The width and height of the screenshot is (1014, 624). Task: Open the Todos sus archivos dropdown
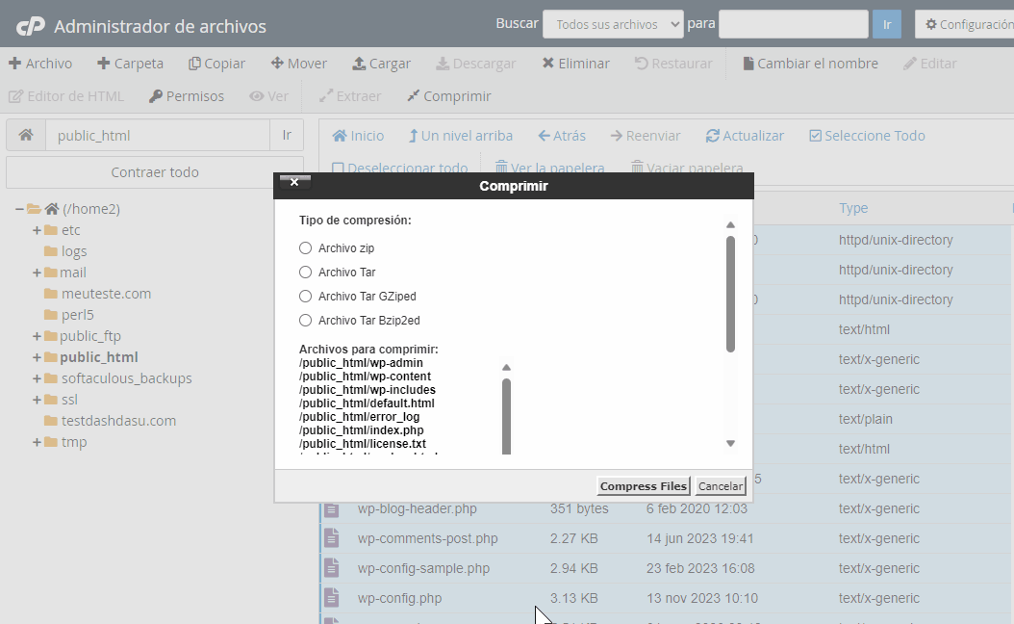613,25
